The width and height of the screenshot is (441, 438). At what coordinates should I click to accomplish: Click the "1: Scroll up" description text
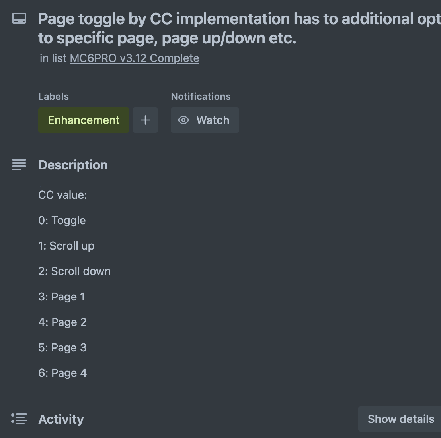pos(66,246)
